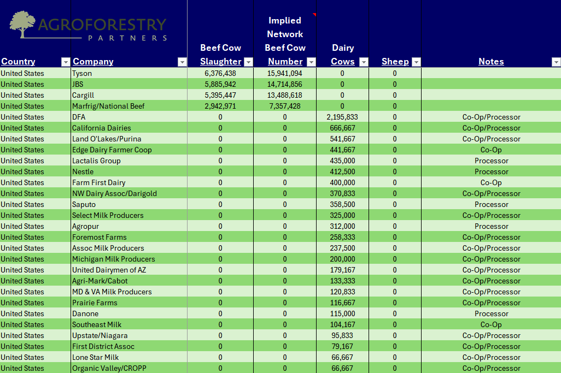Select dairy cows value 541,667

(x=342, y=139)
